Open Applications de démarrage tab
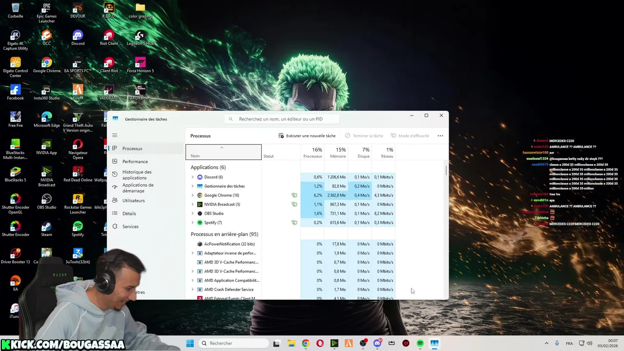 point(145,188)
